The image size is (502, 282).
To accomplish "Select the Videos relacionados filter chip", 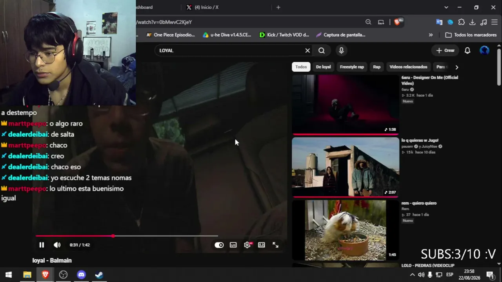I will [408, 67].
